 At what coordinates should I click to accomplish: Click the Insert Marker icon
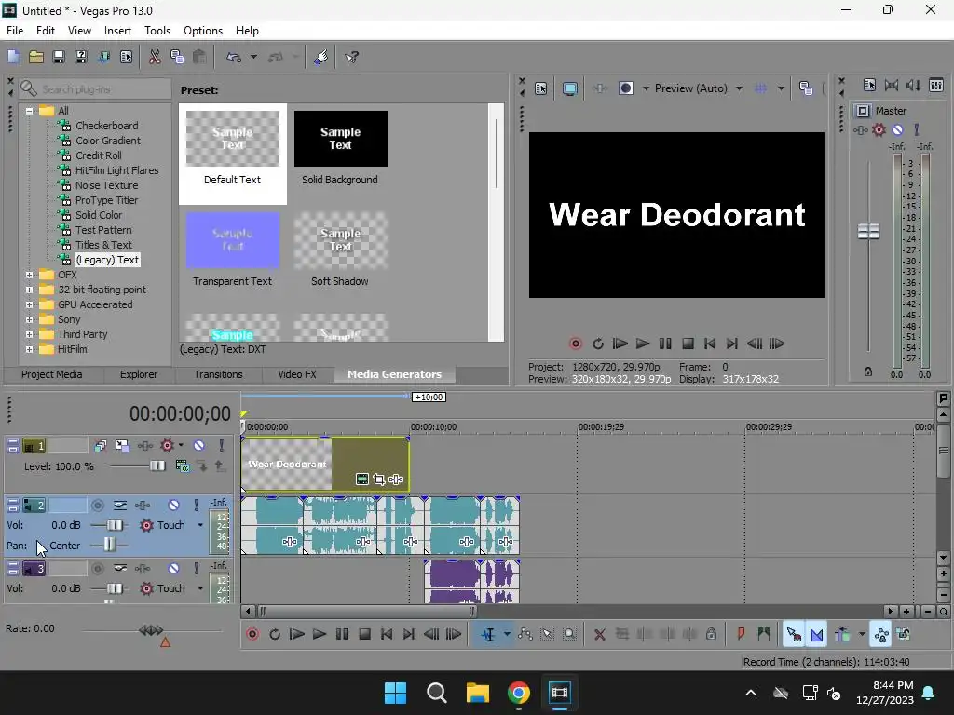[742, 634]
